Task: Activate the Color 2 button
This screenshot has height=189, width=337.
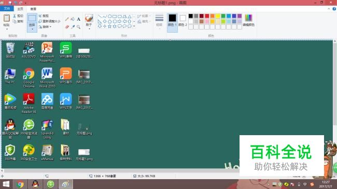Action: click(x=182, y=20)
